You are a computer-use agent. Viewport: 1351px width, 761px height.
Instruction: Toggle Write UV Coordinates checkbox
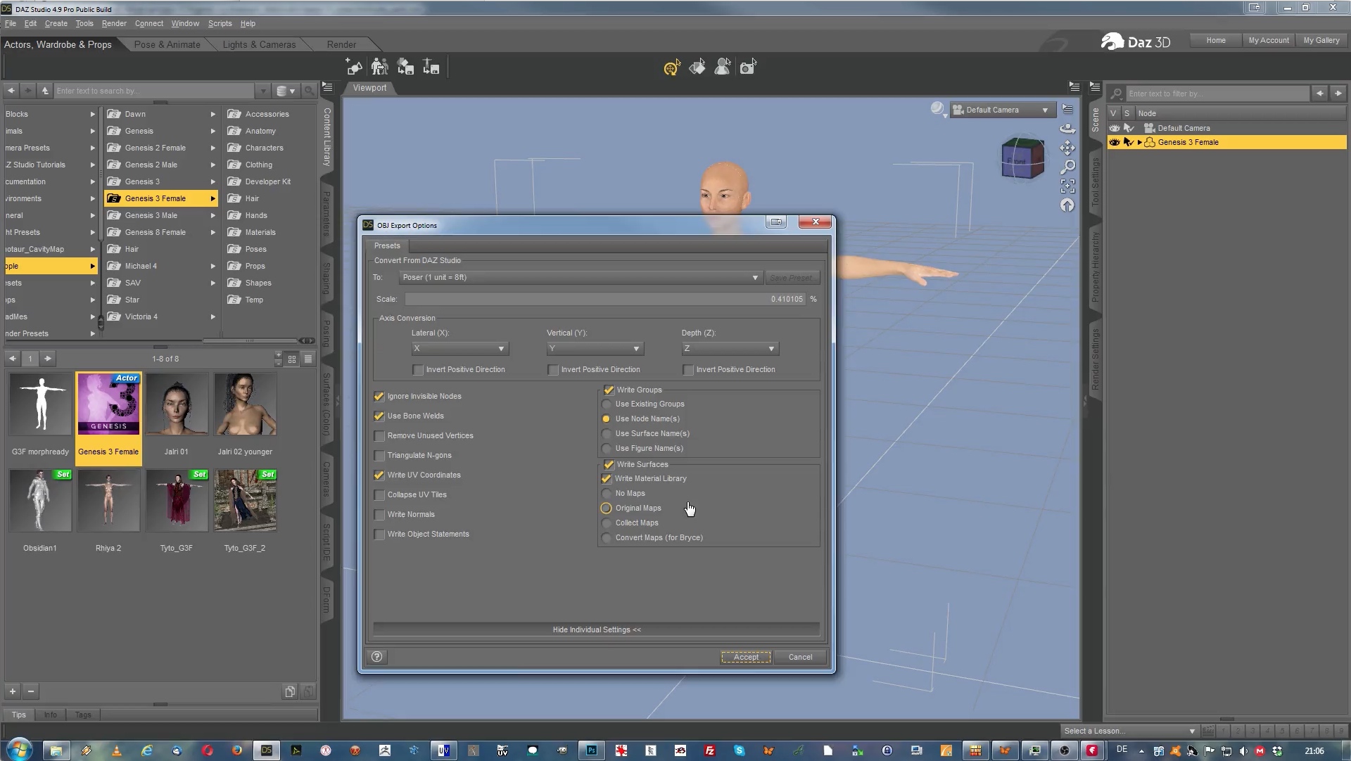pos(379,475)
